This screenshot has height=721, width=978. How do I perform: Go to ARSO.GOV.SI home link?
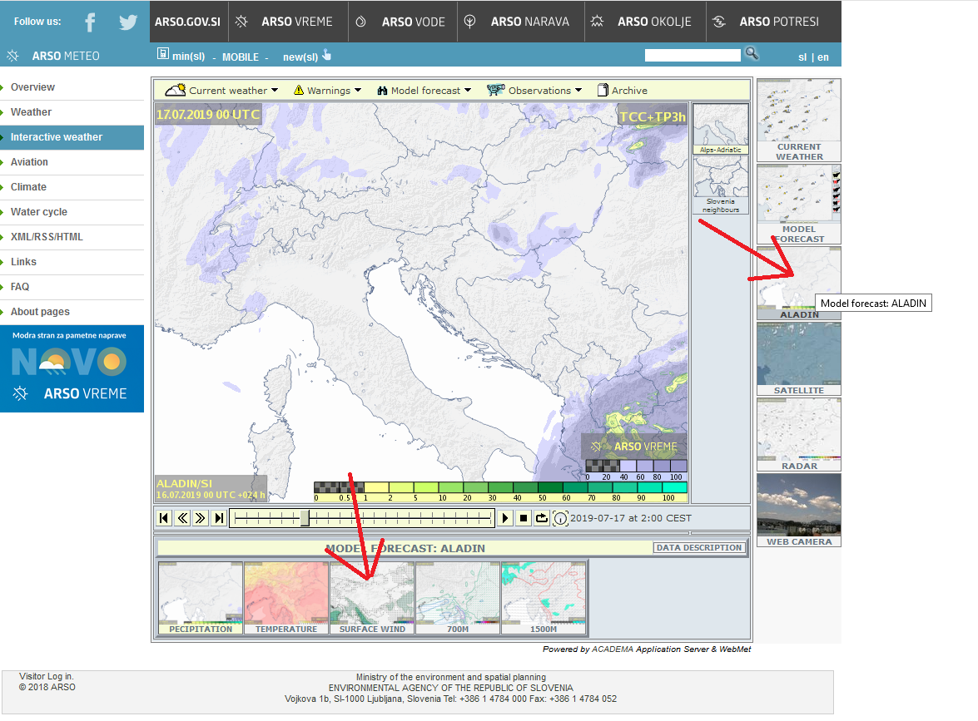pyautogui.click(x=188, y=22)
